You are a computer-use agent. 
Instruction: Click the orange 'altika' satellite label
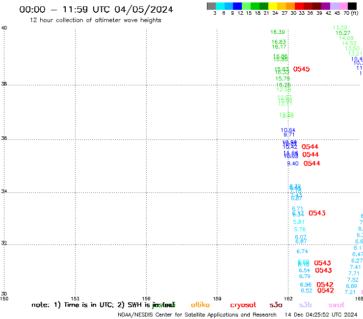(200, 305)
